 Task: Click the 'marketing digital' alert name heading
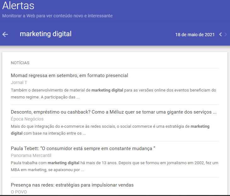pyautogui.click(x=46, y=34)
